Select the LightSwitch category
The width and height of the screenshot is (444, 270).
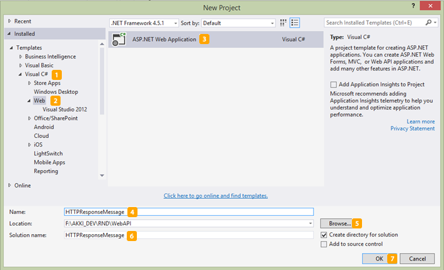pos(48,154)
